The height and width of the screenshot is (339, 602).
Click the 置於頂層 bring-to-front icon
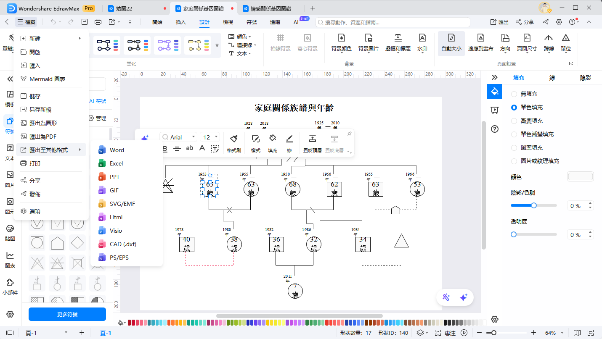click(312, 142)
